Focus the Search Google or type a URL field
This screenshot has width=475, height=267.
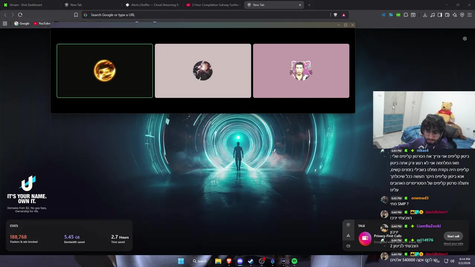point(206,15)
